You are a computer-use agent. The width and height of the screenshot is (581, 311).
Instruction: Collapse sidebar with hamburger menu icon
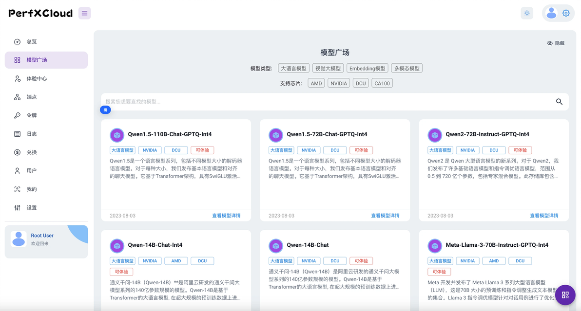[84, 13]
